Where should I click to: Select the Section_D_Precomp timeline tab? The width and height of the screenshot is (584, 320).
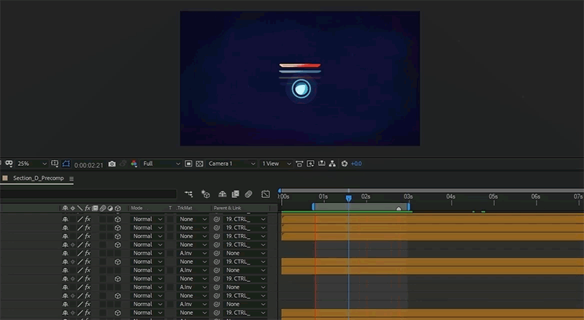(39, 178)
